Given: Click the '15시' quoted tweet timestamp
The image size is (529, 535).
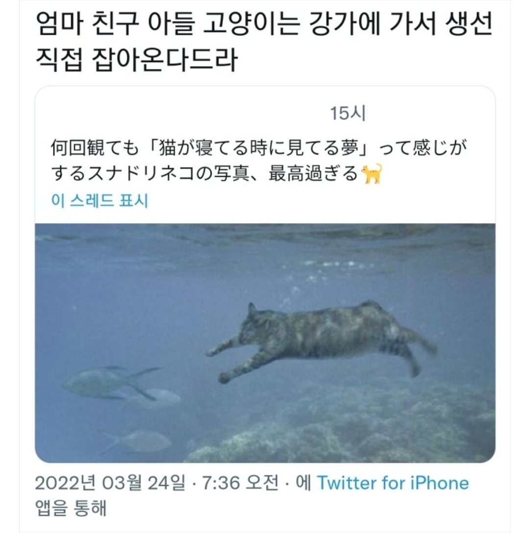Looking at the screenshot, I should pos(348,115).
